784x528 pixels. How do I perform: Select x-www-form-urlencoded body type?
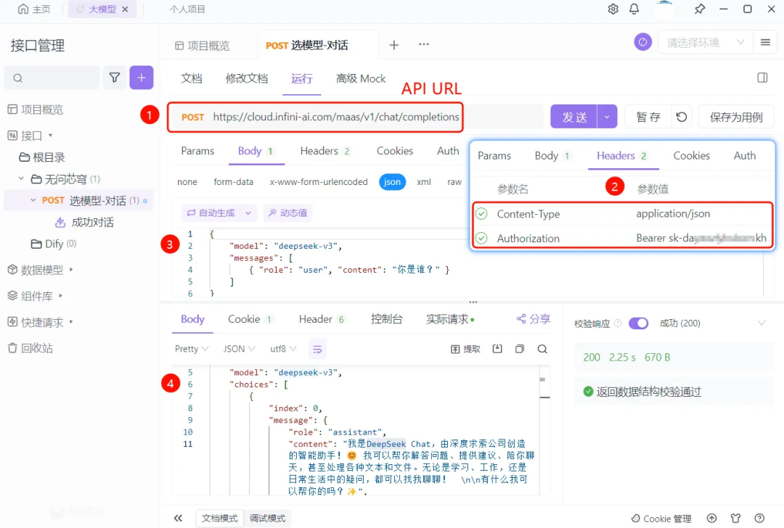click(x=319, y=182)
